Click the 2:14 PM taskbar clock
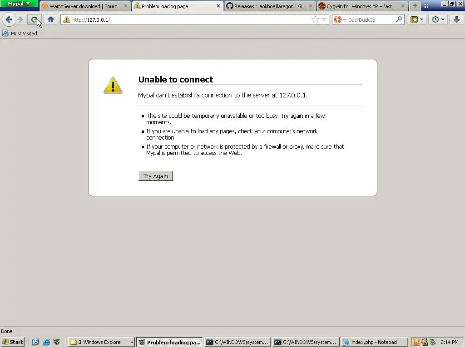 449,342
